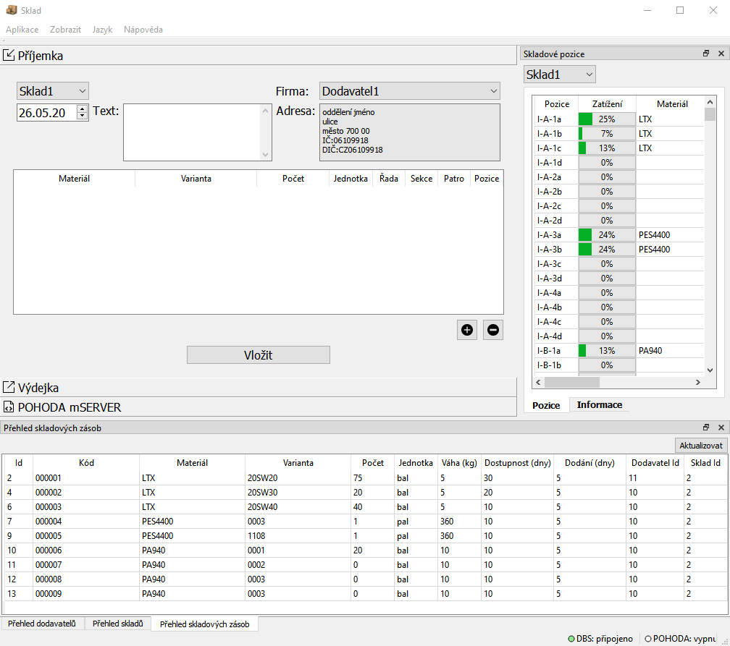Click the float icon on Skladové pozice panel
730x646 pixels.
(705, 53)
